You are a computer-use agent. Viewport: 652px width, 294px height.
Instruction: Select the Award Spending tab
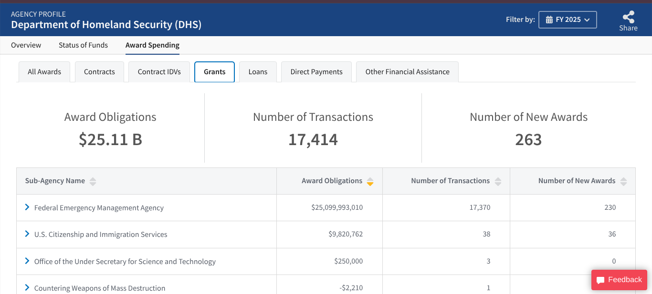click(x=152, y=45)
